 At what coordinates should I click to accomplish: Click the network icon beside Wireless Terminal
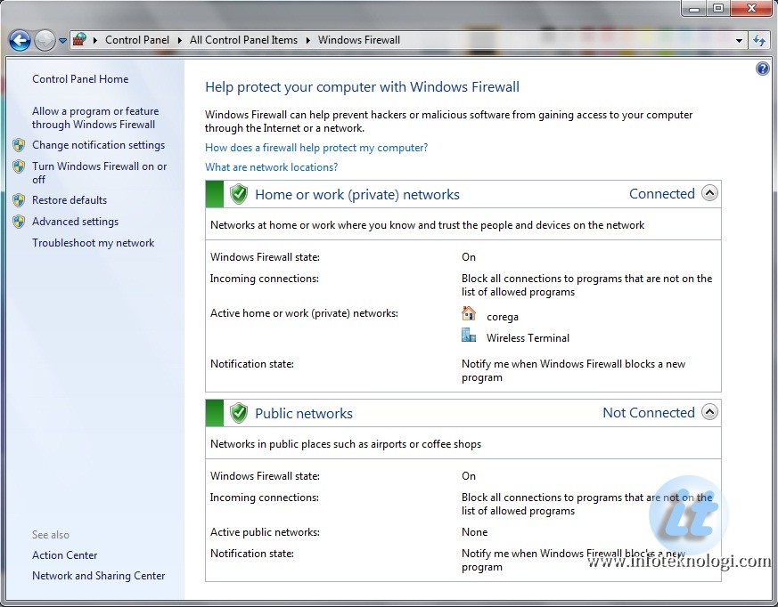pyautogui.click(x=469, y=336)
